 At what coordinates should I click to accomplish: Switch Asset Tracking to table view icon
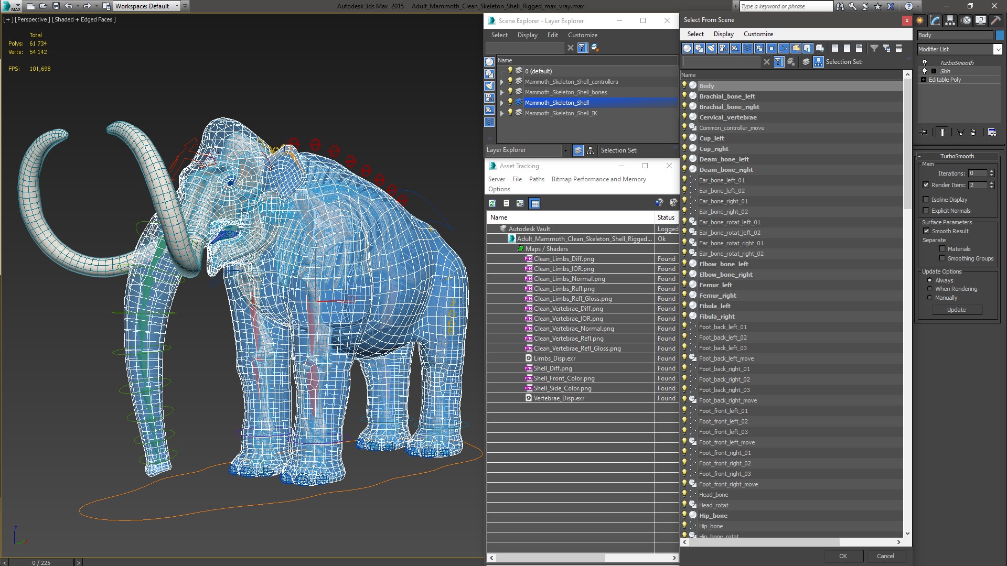tap(534, 203)
